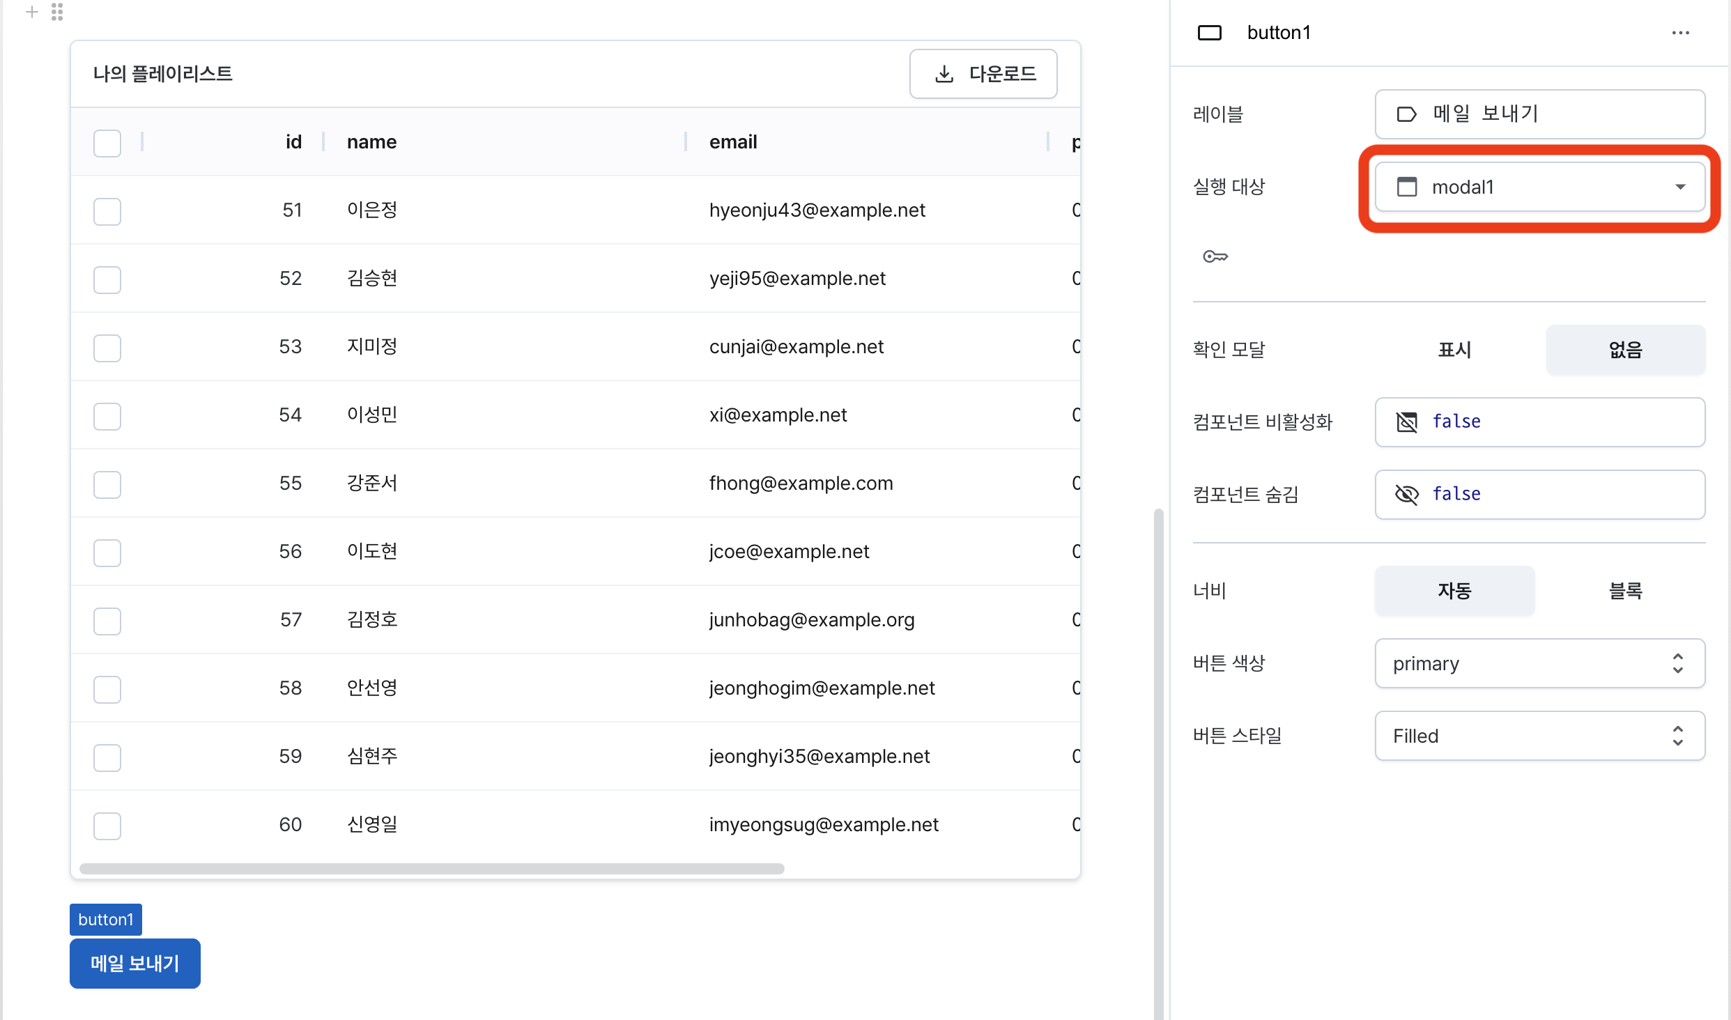Click the table horizontal scrollbar
Viewport: 1731px width, 1020px height.
432,869
